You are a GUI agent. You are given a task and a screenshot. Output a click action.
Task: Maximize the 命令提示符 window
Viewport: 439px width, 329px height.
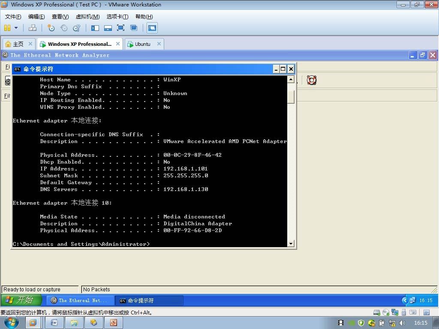click(x=283, y=69)
